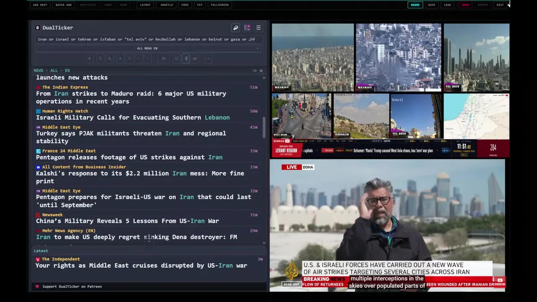Click the Newsweek source icon
This screenshot has height=302, width=537.
click(38, 215)
